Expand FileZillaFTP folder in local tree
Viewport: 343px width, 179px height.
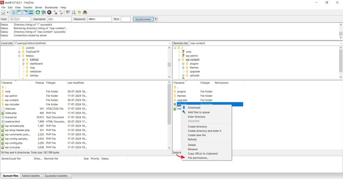19,52
